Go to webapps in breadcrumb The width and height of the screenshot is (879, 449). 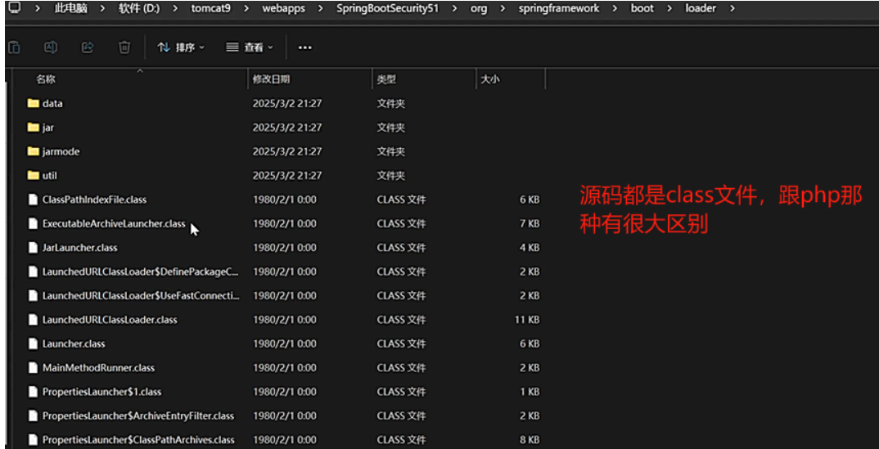[x=284, y=8]
